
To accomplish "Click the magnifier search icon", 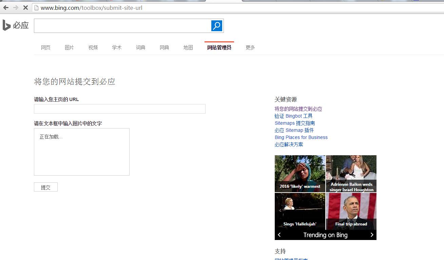I will 216,25.
